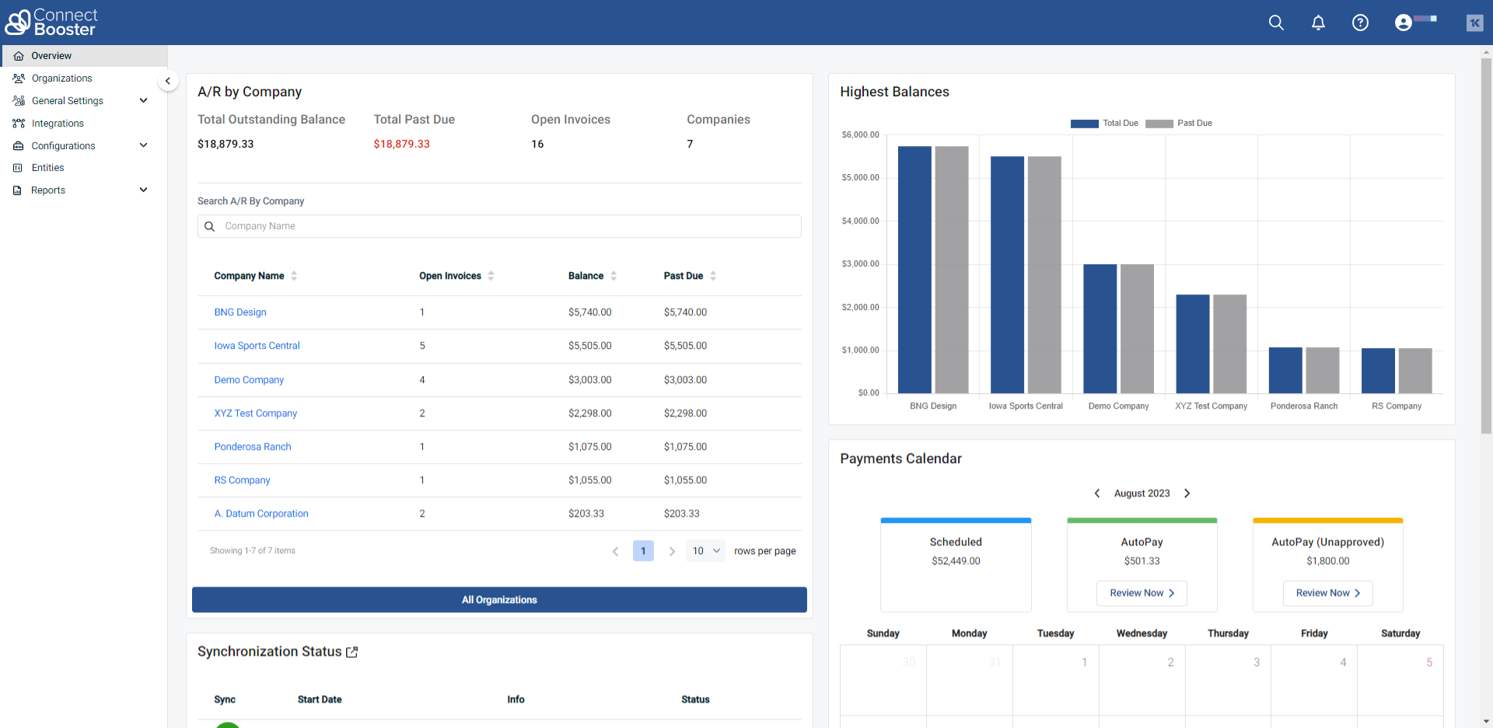View notifications via the bell icon
This screenshot has height=728, width=1493.
tap(1318, 23)
